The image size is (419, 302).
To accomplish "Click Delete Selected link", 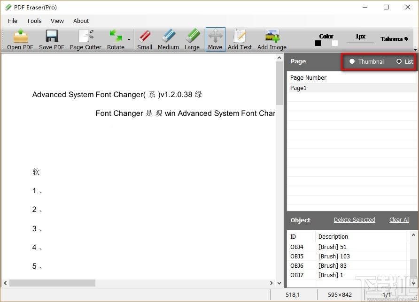I will pyautogui.click(x=354, y=220).
